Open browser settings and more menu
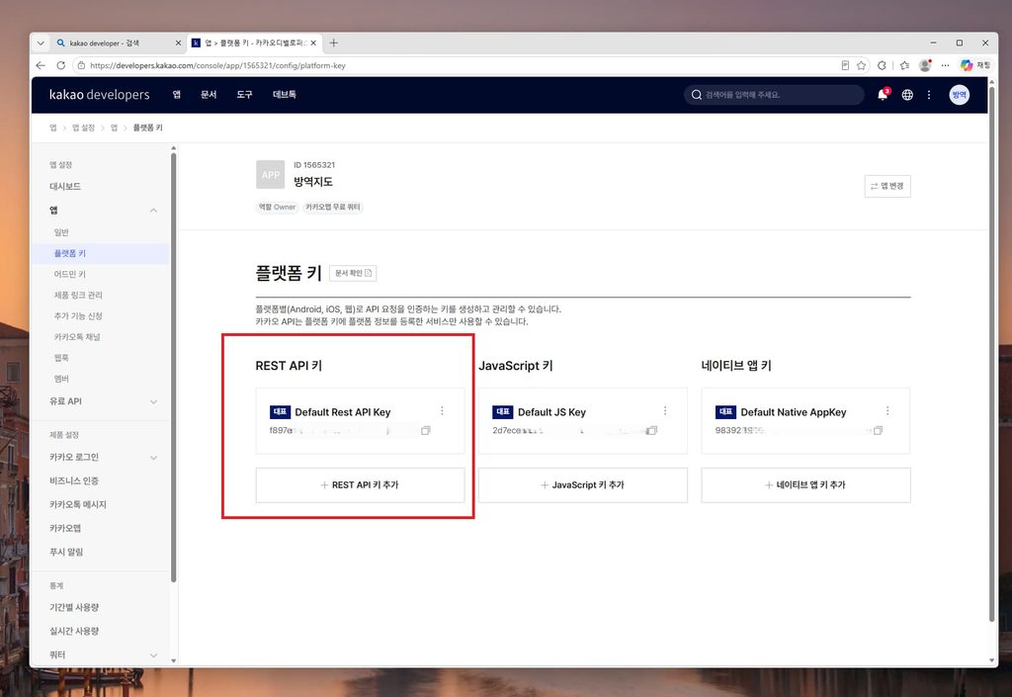This screenshot has width=1012, height=697. pyautogui.click(x=945, y=65)
